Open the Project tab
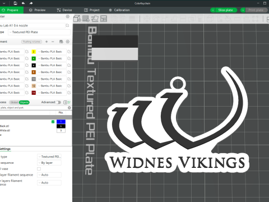The height and width of the screenshot is (202, 269). 92,10
